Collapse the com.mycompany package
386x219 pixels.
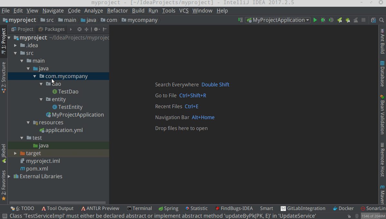(34, 76)
